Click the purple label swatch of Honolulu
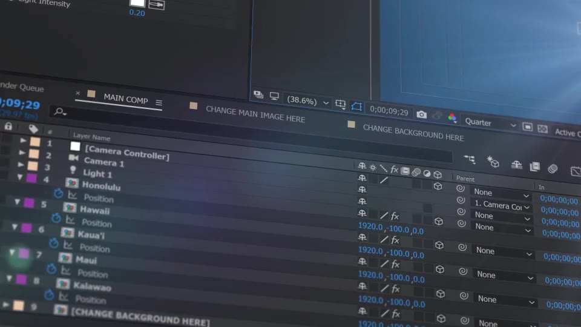The width and height of the screenshot is (581, 327). tap(31, 178)
